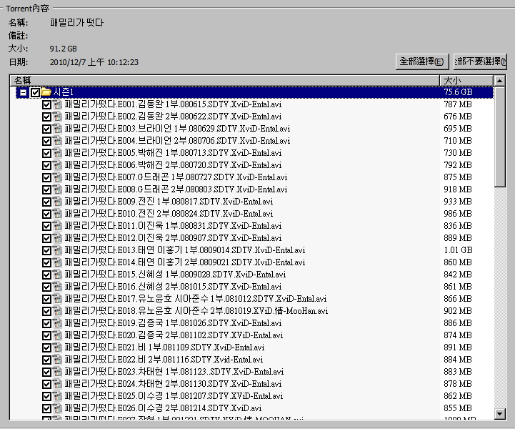Select file E011.이진욱 1부.080831 name
Screen dimensions: 515x429
[173, 226]
